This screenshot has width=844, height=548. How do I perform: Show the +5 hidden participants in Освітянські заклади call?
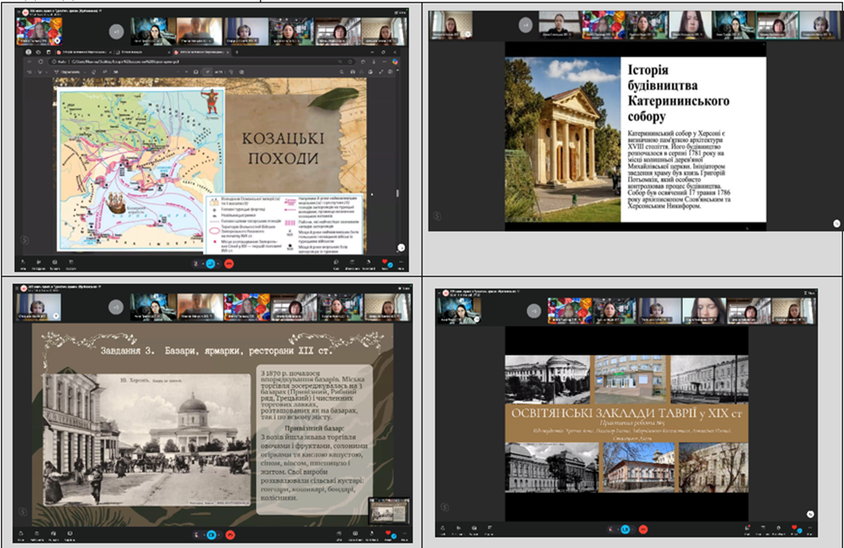534,311
